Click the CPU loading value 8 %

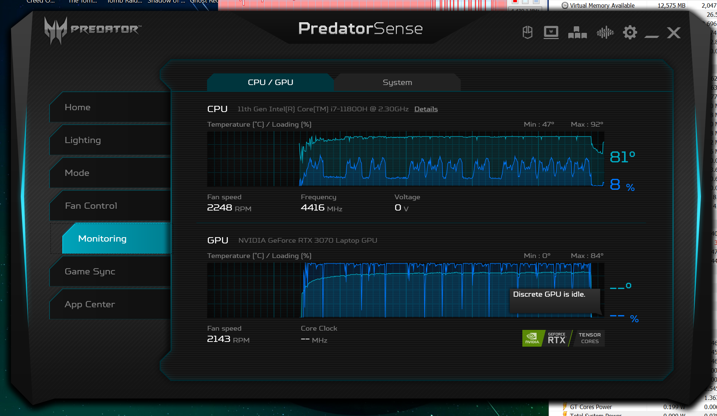(622, 185)
